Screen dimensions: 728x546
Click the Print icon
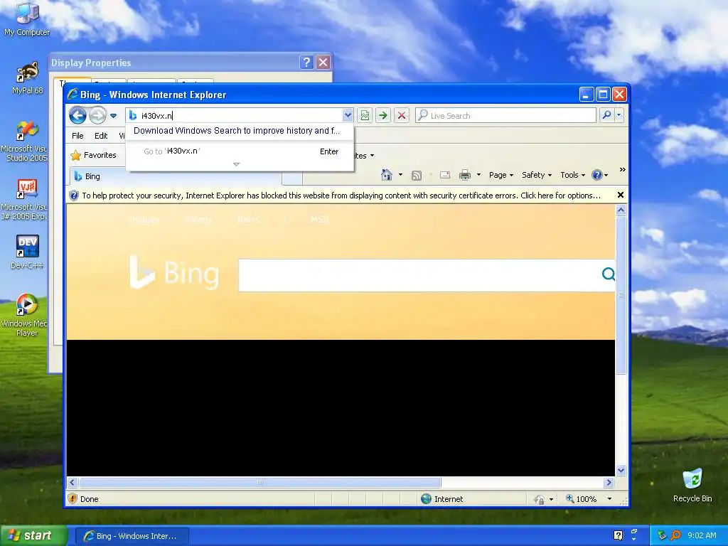pos(465,175)
